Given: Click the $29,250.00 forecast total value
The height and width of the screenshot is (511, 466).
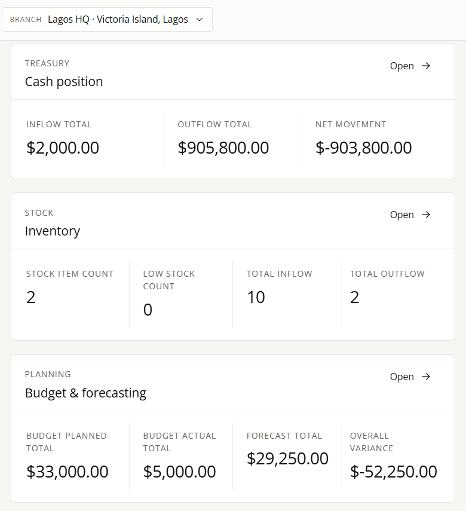Looking at the screenshot, I should [287, 458].
